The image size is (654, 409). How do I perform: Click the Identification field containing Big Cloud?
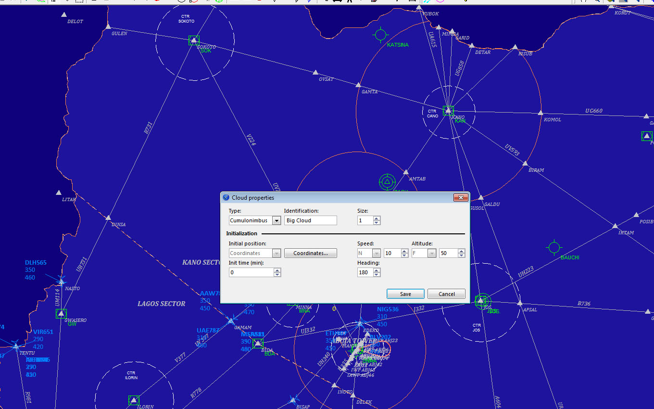310,220
